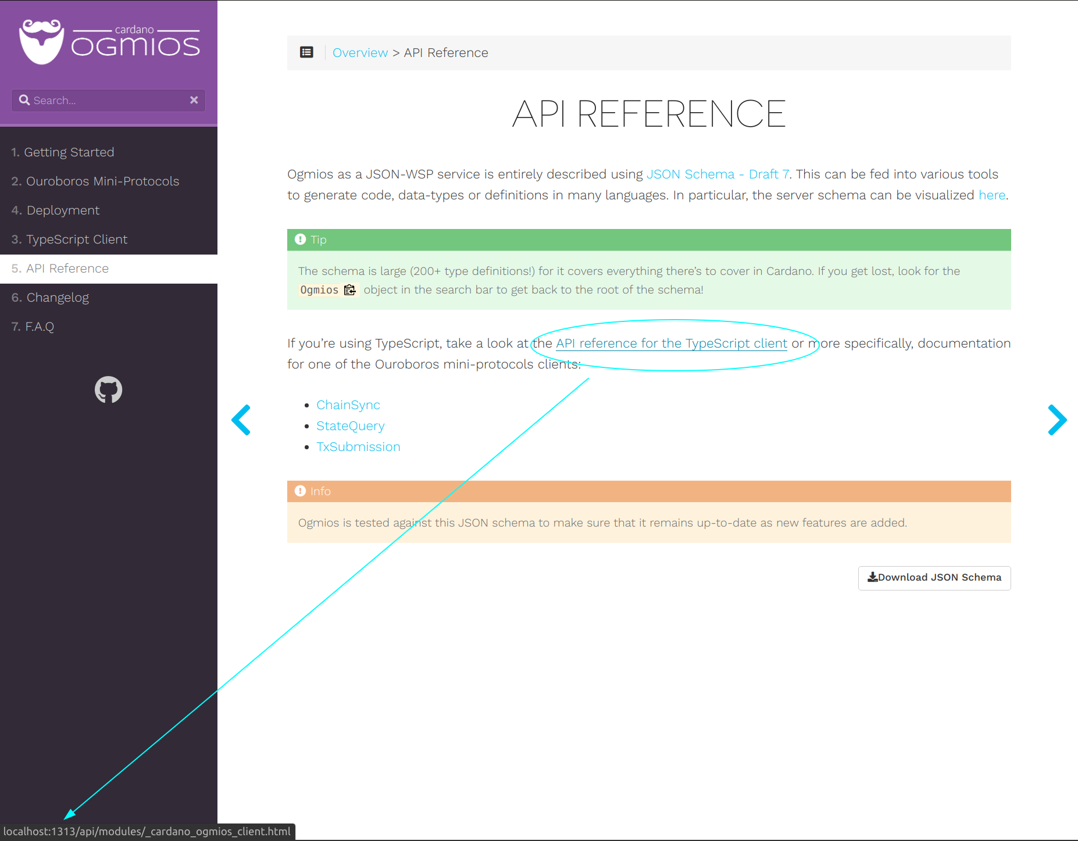Clear the search field with X
The image size is (1078, 841).
[194, 100]
